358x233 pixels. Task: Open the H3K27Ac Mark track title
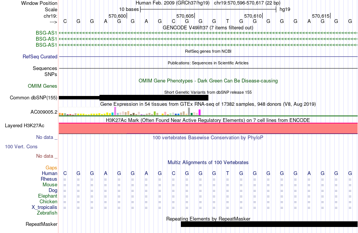[208, 120]
